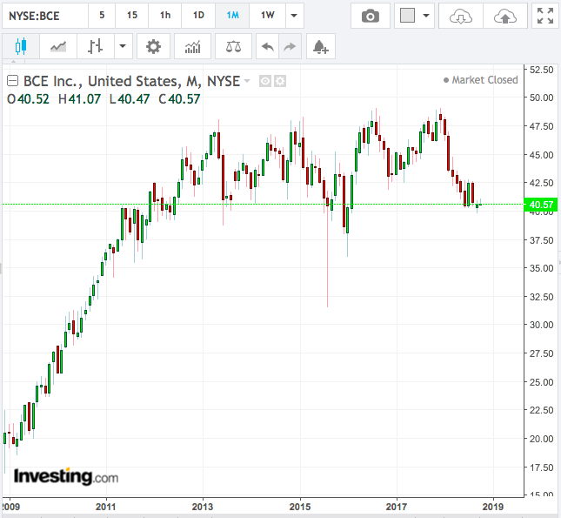Collapse the BCE Inc. legend

point(12,81)
